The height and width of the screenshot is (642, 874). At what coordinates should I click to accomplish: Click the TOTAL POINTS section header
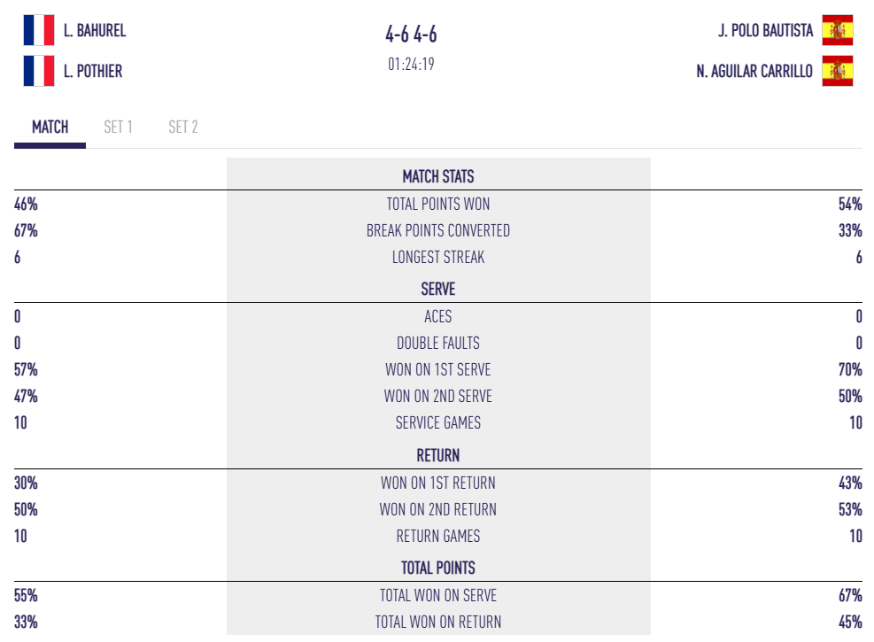pyautogui.click(x=438, y=568)
